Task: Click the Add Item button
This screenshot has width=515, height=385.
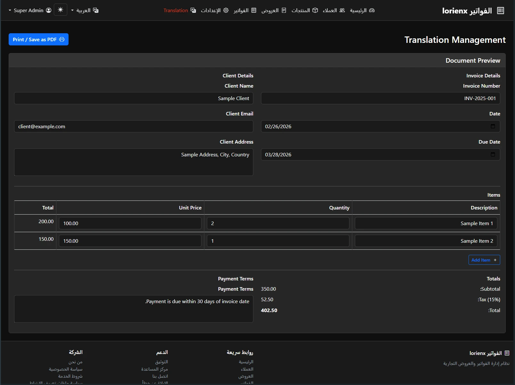Action: point(484,260)
